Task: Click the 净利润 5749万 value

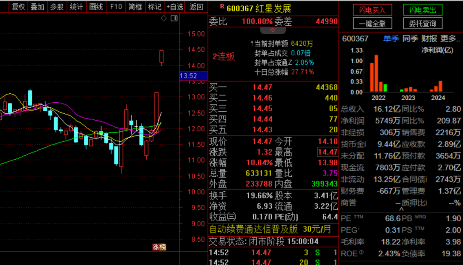Action: click(x=388, y=121)
